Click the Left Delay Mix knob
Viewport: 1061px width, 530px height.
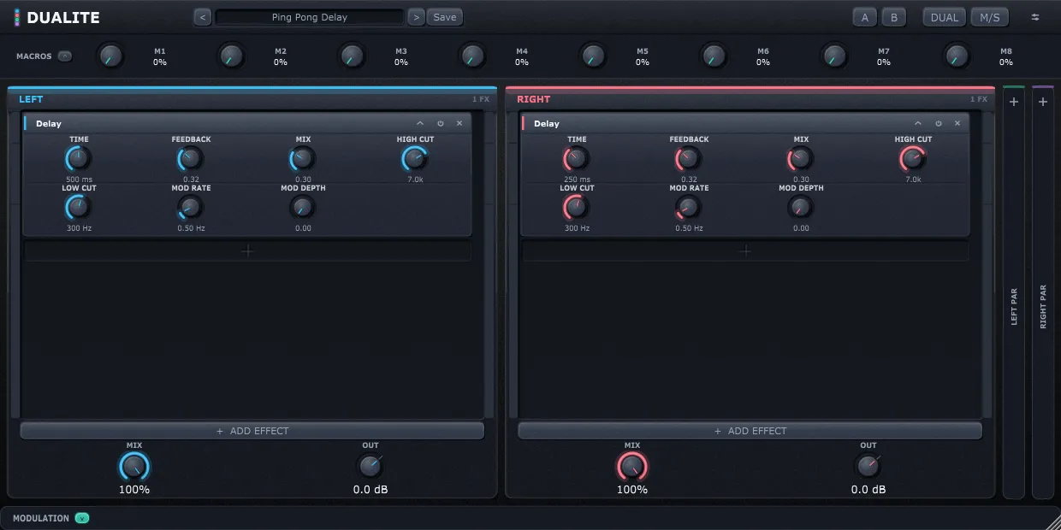(303, 158)
